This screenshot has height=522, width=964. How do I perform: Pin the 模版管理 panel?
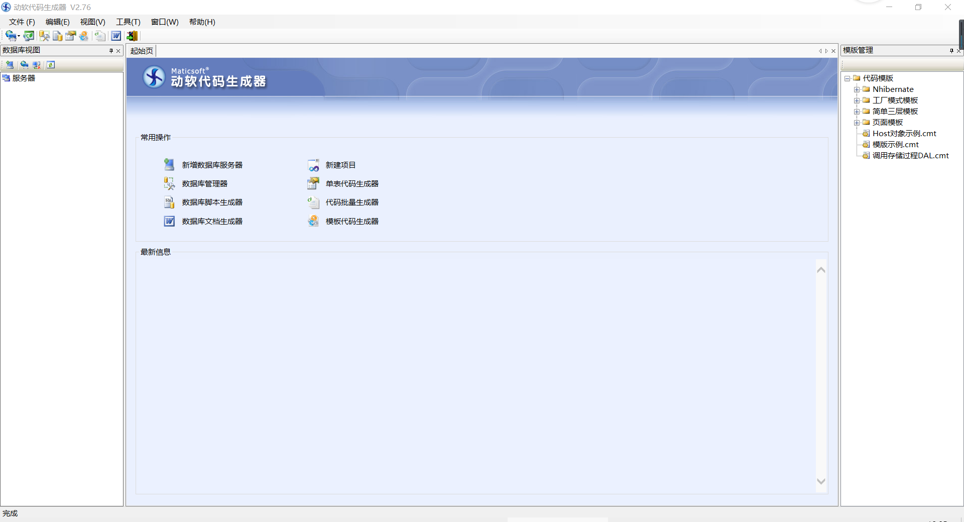point(951,51)
